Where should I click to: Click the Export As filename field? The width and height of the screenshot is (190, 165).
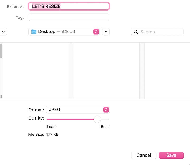point(69,6)
